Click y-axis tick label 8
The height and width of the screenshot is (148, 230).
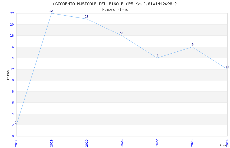coord(13,91)
